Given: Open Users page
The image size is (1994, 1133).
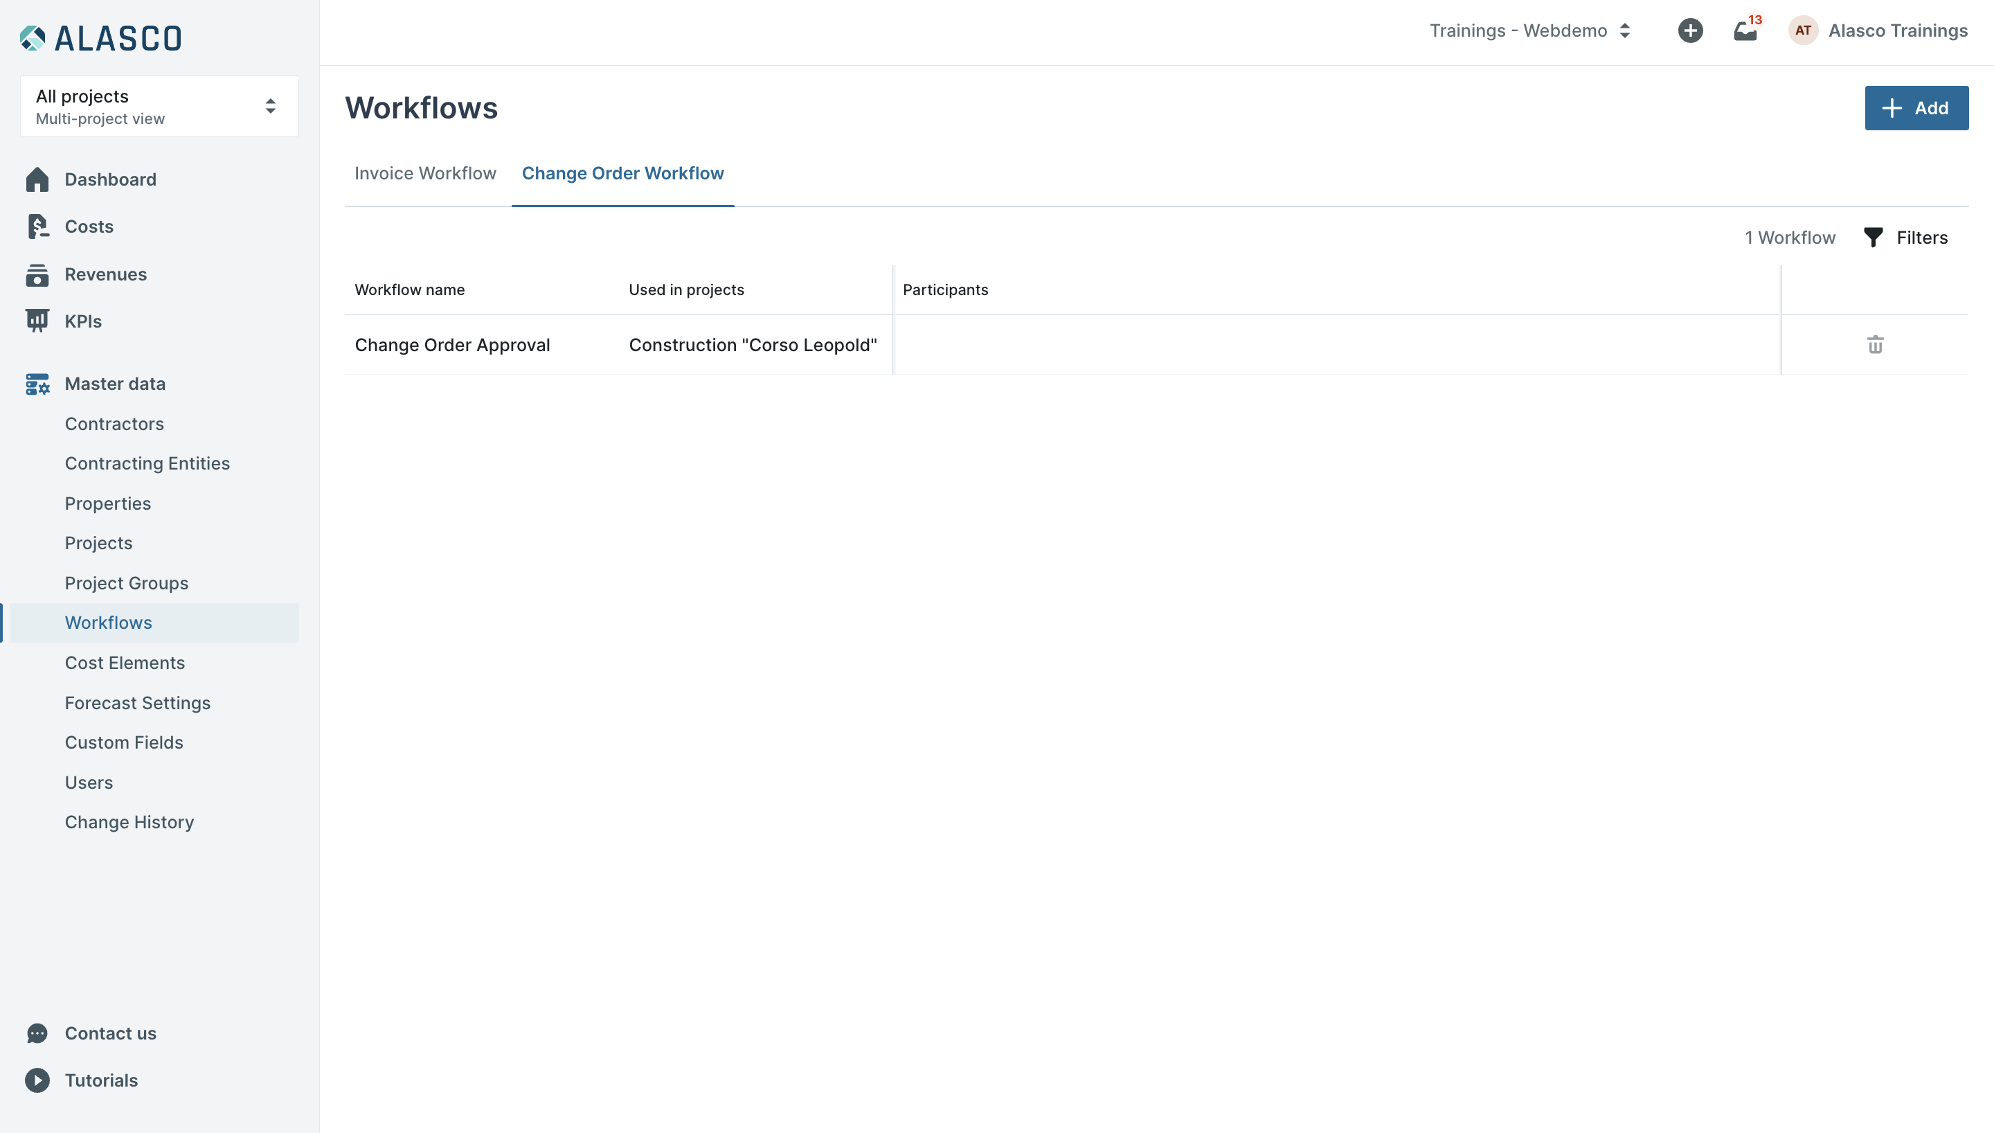Looking at the screenshot, I should [x=89, y=783].
